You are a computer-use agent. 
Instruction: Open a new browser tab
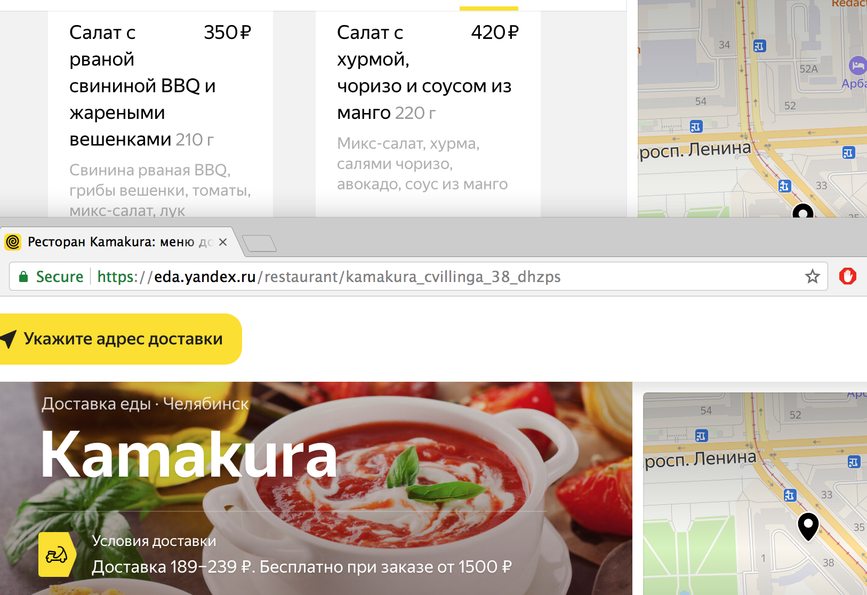tap(259, 243)
